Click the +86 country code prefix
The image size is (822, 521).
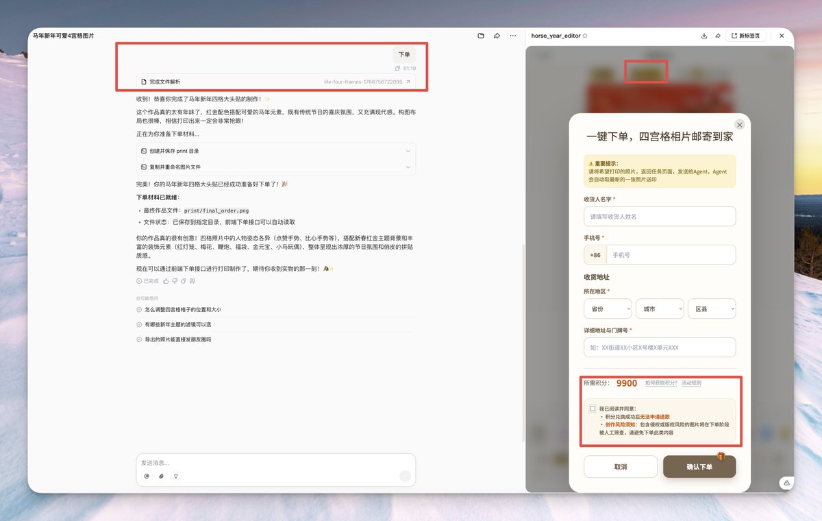click(x=595, y=255)
